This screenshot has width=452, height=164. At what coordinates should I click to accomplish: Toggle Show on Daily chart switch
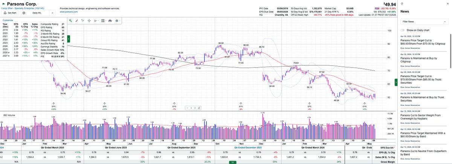(x=402, y=30)
